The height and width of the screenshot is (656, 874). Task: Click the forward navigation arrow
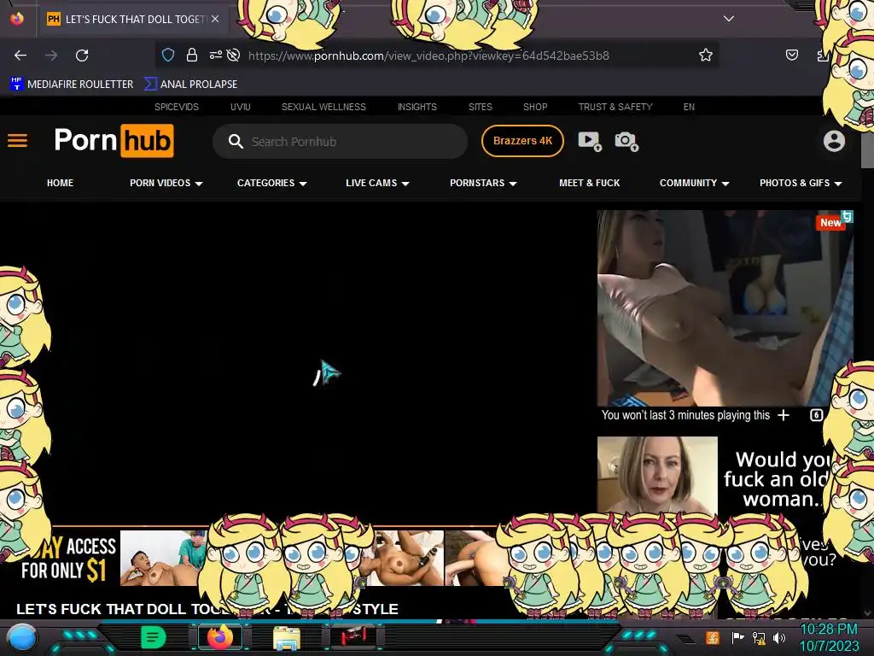click(x=51, y=56)
